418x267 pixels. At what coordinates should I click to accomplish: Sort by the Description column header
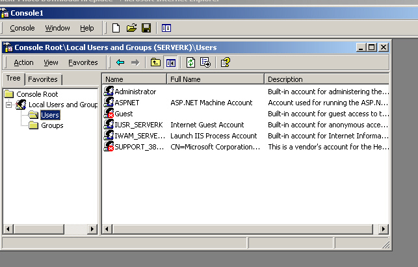point(327,79)
